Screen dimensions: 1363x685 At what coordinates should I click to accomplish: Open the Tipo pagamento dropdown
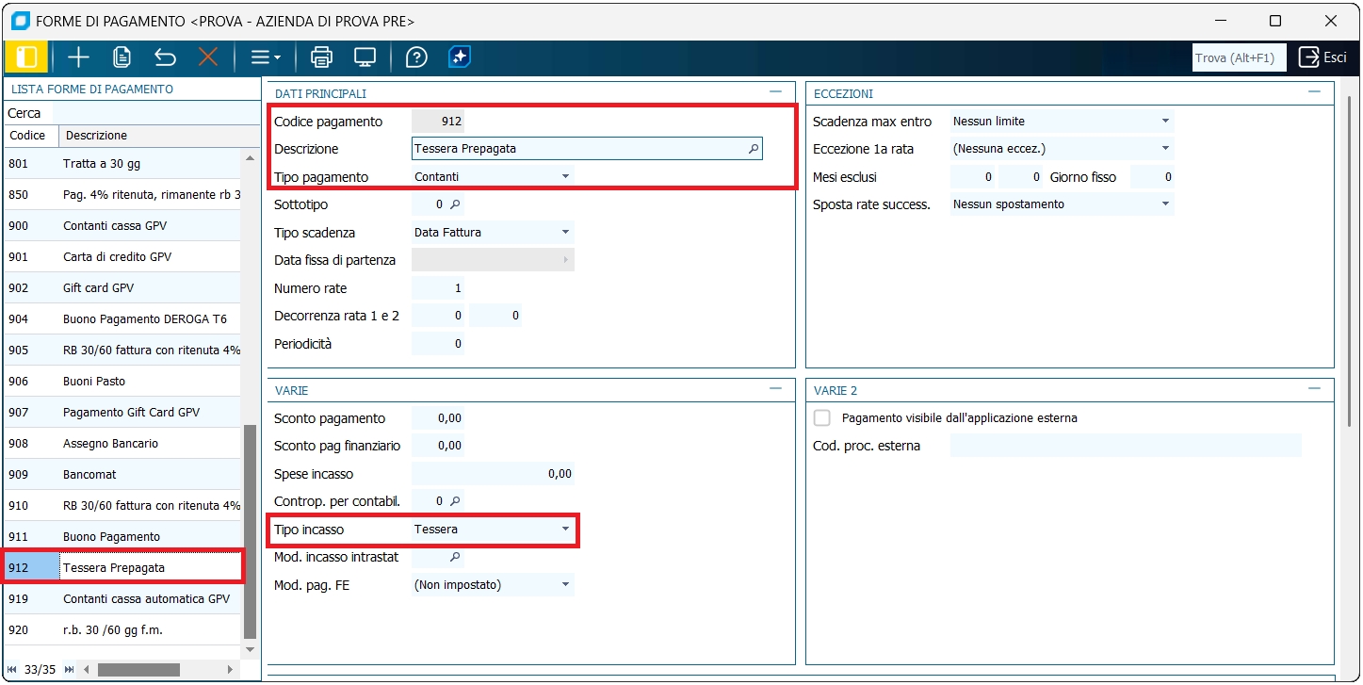pyautogui.click(x=565, y=177)
